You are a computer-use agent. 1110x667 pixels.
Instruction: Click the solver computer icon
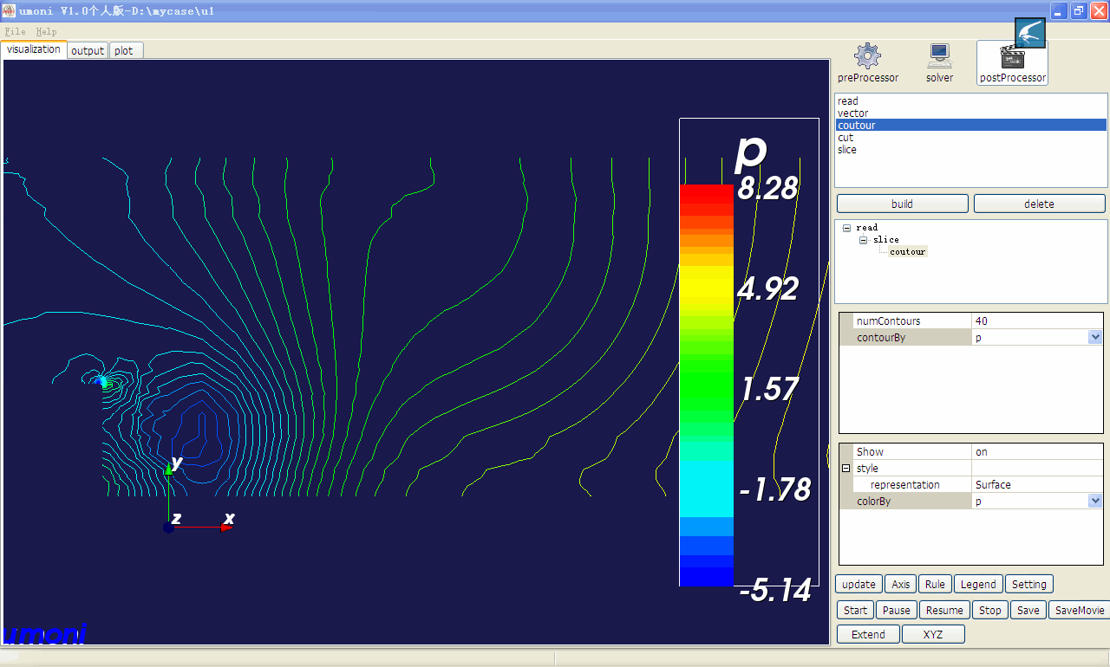pos(939,57)
